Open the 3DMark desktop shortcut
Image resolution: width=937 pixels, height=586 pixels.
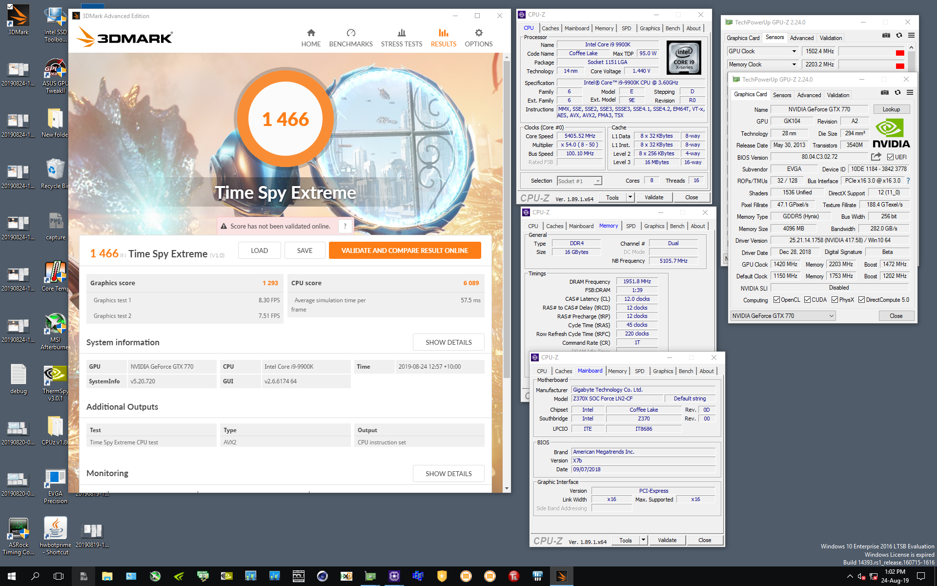tap(18, 20)
